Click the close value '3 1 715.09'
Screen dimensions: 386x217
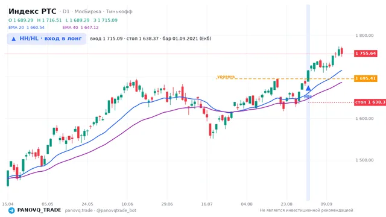click(106, 20)
